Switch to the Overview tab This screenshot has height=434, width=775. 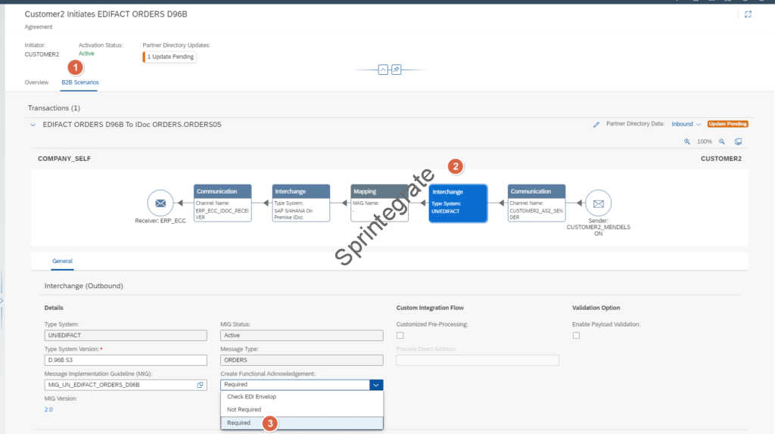click(36, 82)
